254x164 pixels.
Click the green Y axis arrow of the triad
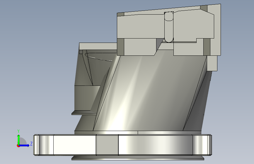[x=19, y=139]
